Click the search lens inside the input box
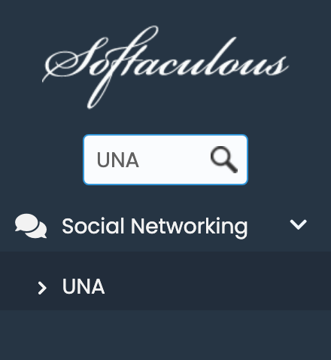This screenshot has width=331, height=360. 224,160
